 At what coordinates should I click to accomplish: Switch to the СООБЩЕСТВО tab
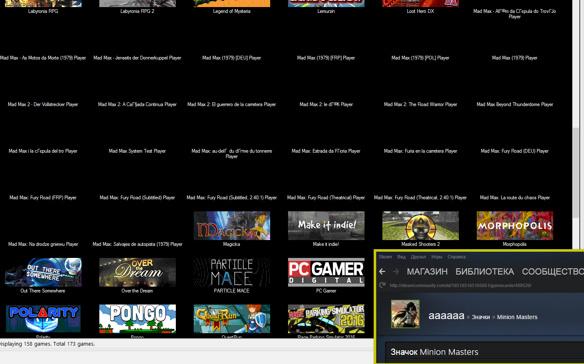[x=553, y=272]
